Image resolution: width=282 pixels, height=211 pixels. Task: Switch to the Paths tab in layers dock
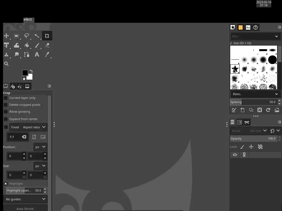247,122
